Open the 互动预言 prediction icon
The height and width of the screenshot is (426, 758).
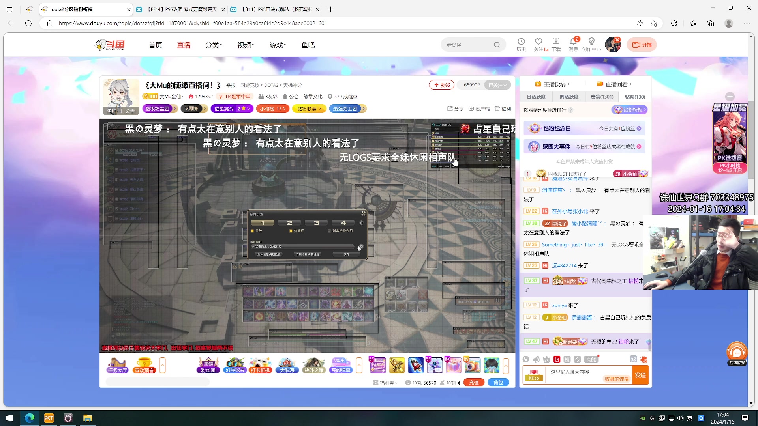144,365
